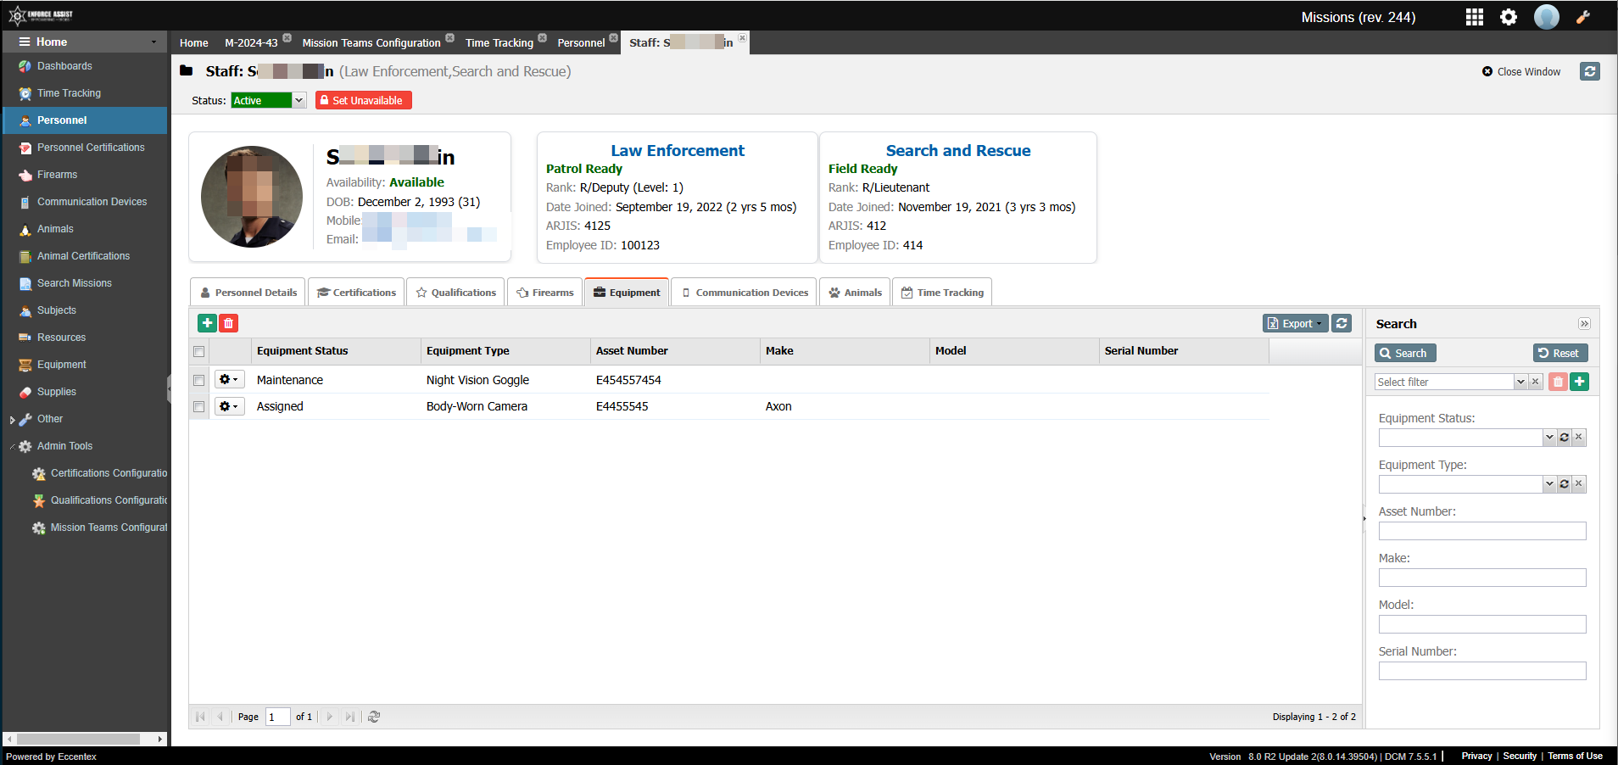Switch to Certifications tab
The height and width of the screenshot is (765, 1618).
click(356, 293)
